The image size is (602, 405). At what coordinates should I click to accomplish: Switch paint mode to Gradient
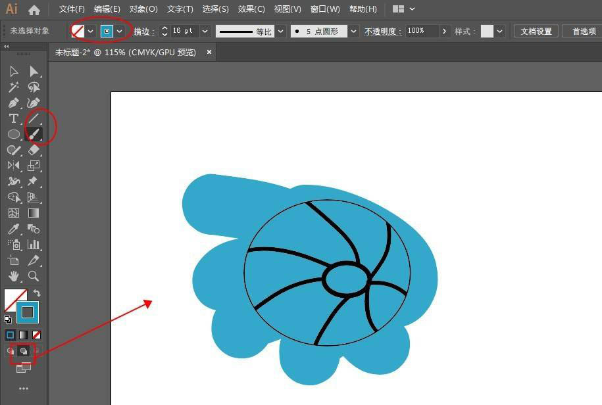pos(24,335)
